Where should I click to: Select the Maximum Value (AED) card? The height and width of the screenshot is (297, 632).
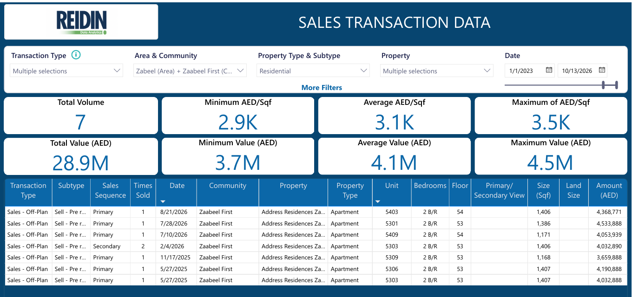551,156
